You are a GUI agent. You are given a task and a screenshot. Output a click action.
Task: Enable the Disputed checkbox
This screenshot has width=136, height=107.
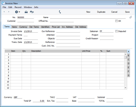point(116,31)
